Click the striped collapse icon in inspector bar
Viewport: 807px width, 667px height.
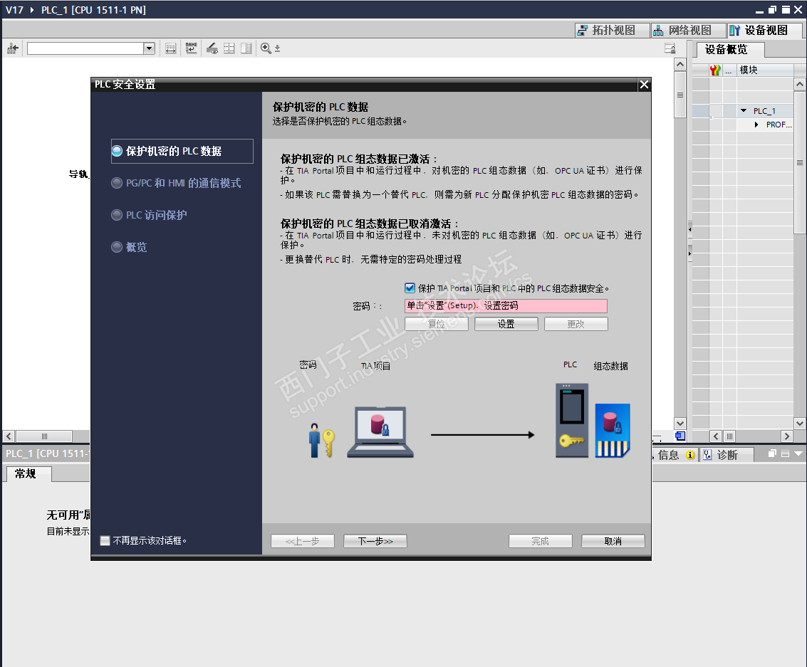[x=785, y=453]
